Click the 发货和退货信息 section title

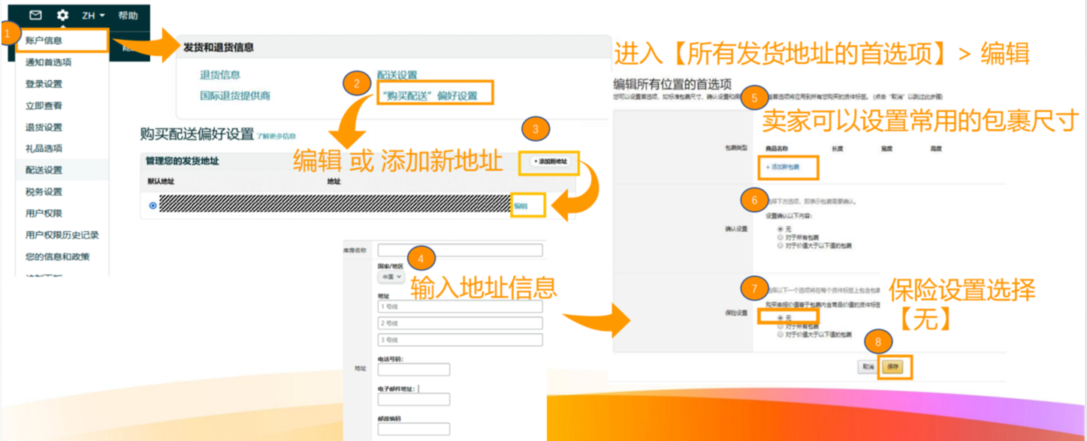(x=219, y=47)
